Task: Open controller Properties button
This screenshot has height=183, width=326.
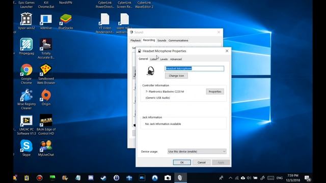Action: [215, 91]
